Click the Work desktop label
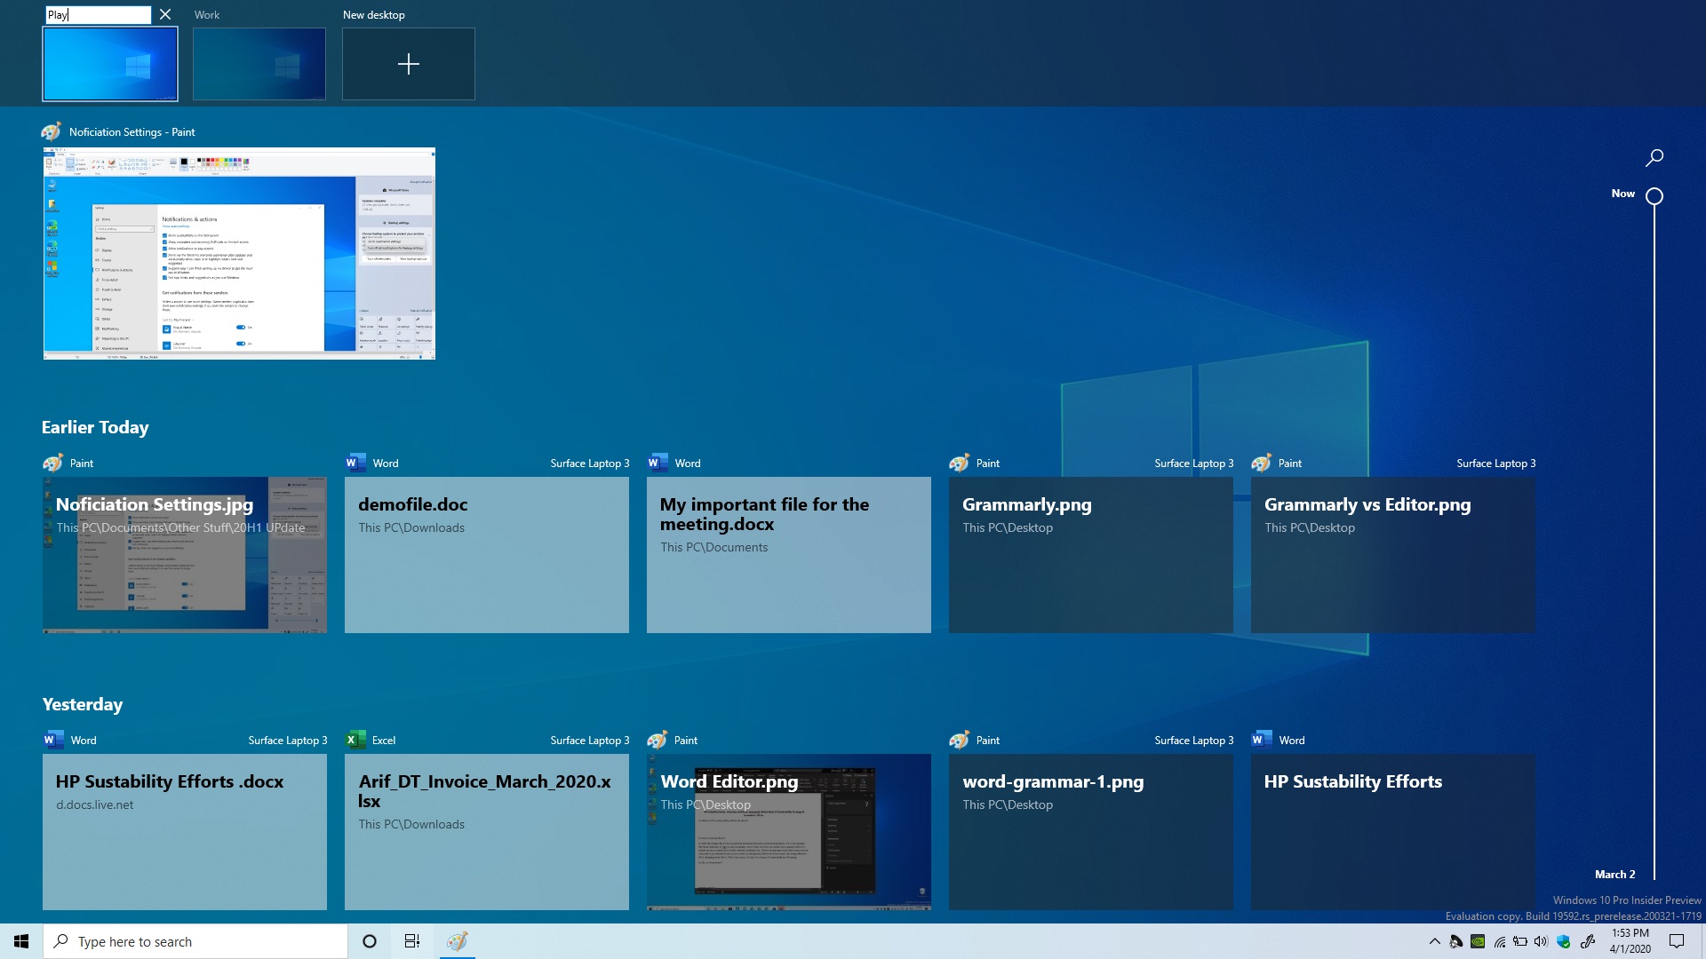1706x959 pixels. (207, 15)
